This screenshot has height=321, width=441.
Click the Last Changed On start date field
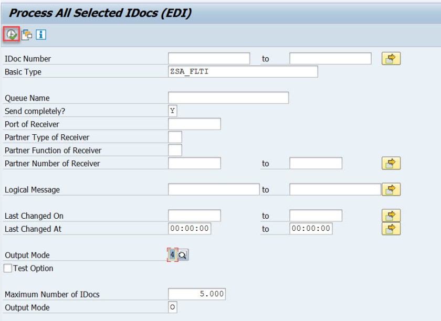[x=194, y=216]
